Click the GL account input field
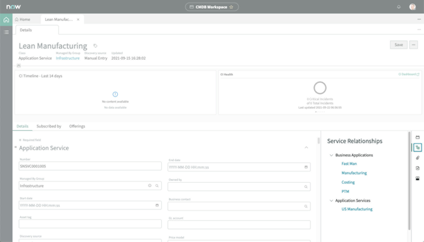Screen dimensions: 424x242 [239, 225]
